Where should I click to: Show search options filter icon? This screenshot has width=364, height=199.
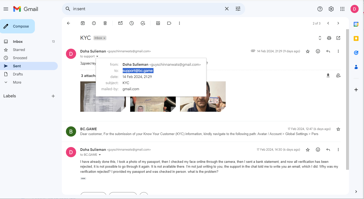pyautogui.click(x=238, y=9)
